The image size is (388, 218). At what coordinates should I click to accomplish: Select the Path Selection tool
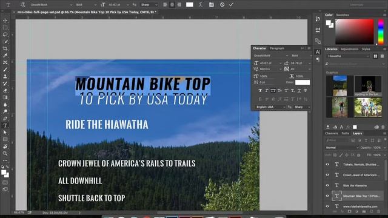pos(5,133)
